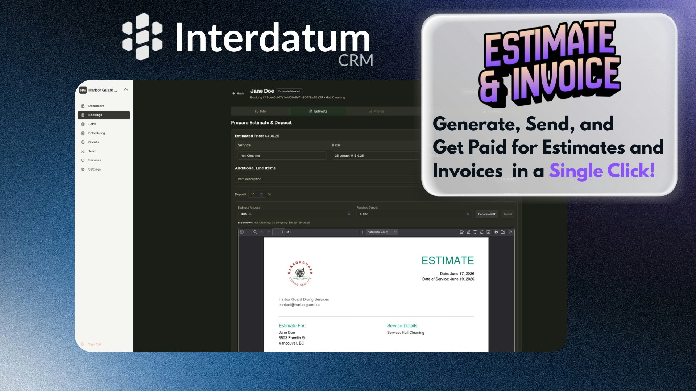Adjust the Deposit percent stepper arrows

tap(261, 194)
